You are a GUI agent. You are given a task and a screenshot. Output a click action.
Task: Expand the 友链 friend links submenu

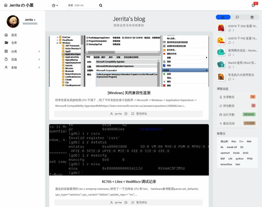coord(39,68)
